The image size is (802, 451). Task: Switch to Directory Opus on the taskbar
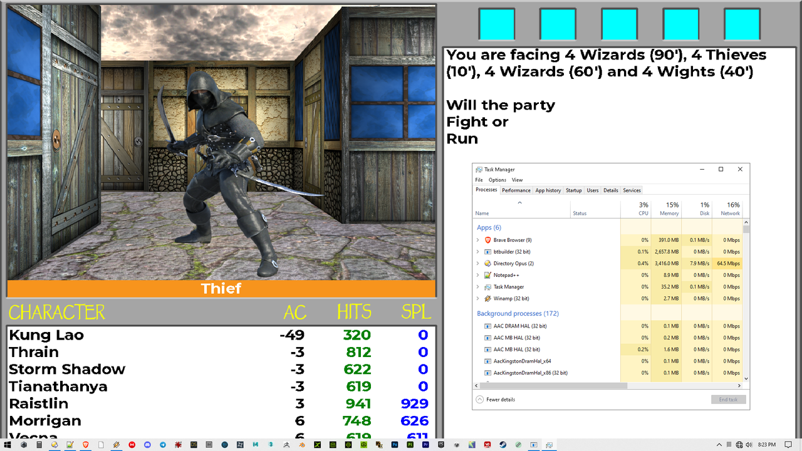54,445
